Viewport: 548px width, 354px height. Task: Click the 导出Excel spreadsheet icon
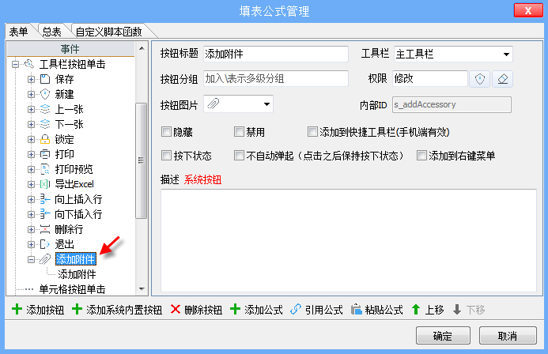45,184
